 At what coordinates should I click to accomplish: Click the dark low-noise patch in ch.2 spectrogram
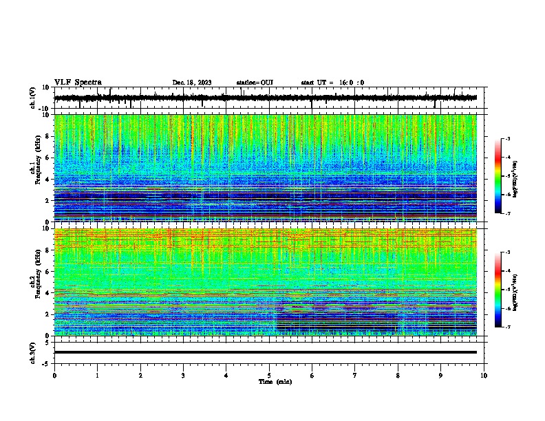337,321
